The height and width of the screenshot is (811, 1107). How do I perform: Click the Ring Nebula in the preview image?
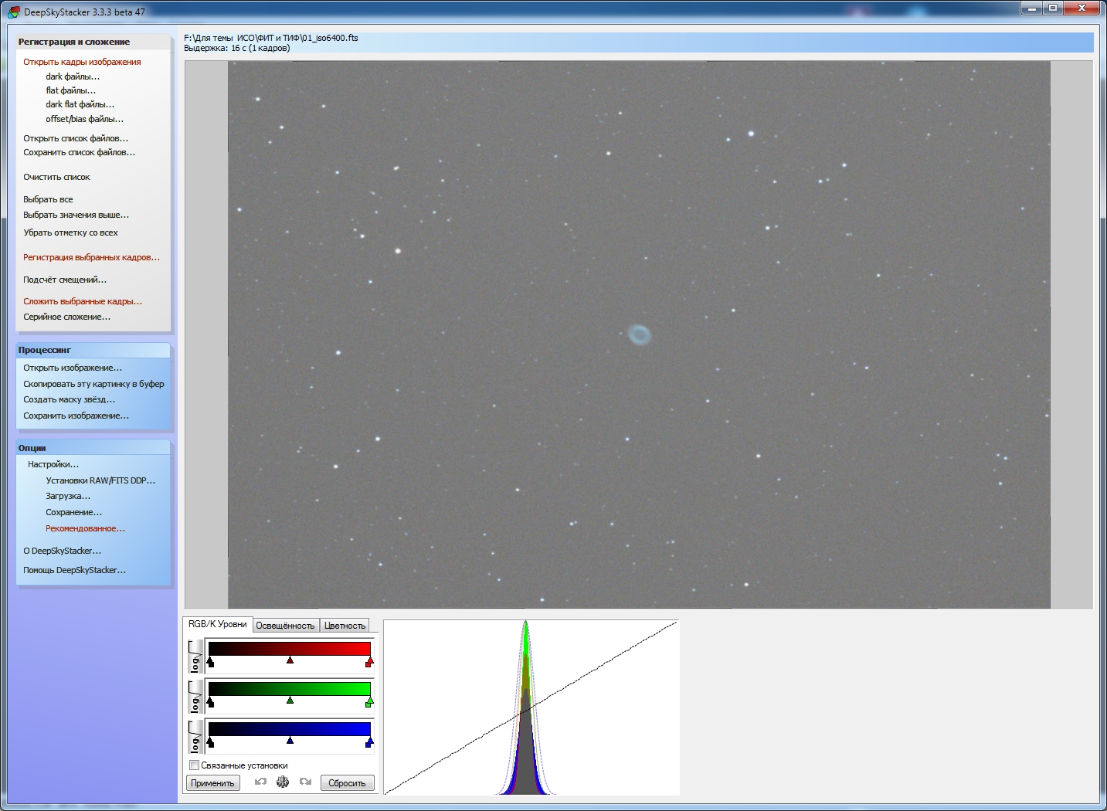(x=639, y=335)
